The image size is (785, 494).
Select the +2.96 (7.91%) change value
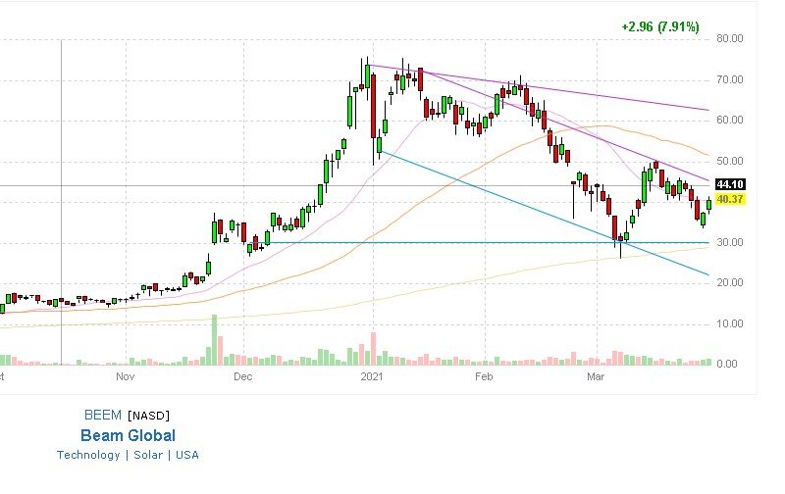click(660, 27)
